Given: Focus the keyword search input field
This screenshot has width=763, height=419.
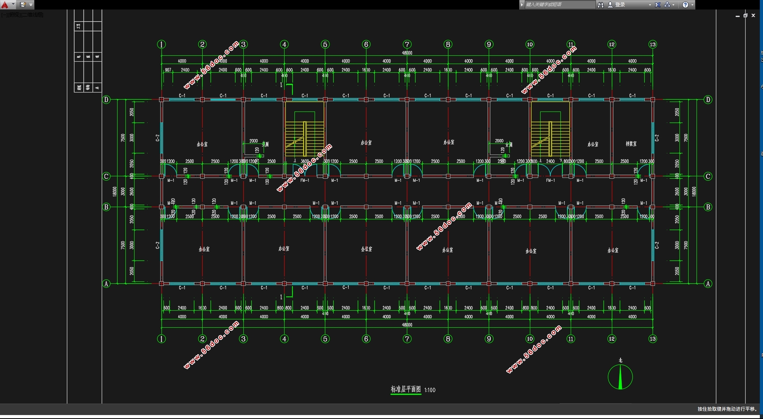Looking at the screenshot, I should point(560,5).
